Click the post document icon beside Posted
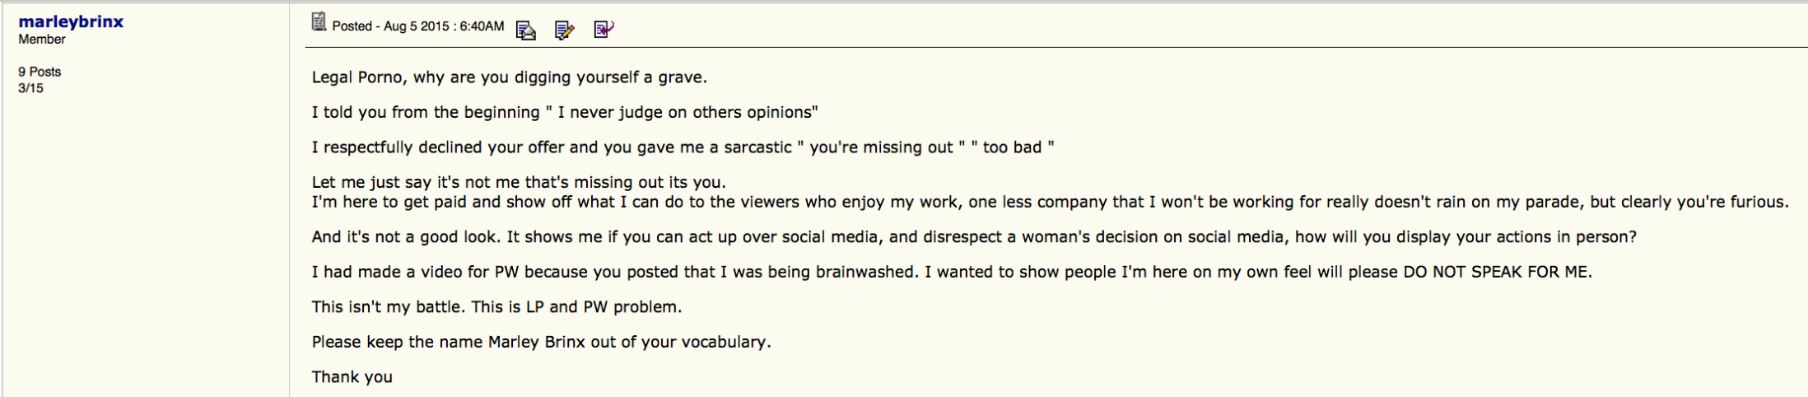 click(319, 22)
